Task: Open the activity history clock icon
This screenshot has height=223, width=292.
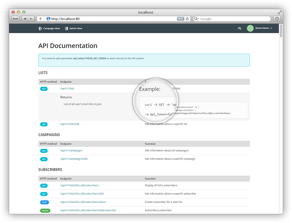Action: (239, 28)
